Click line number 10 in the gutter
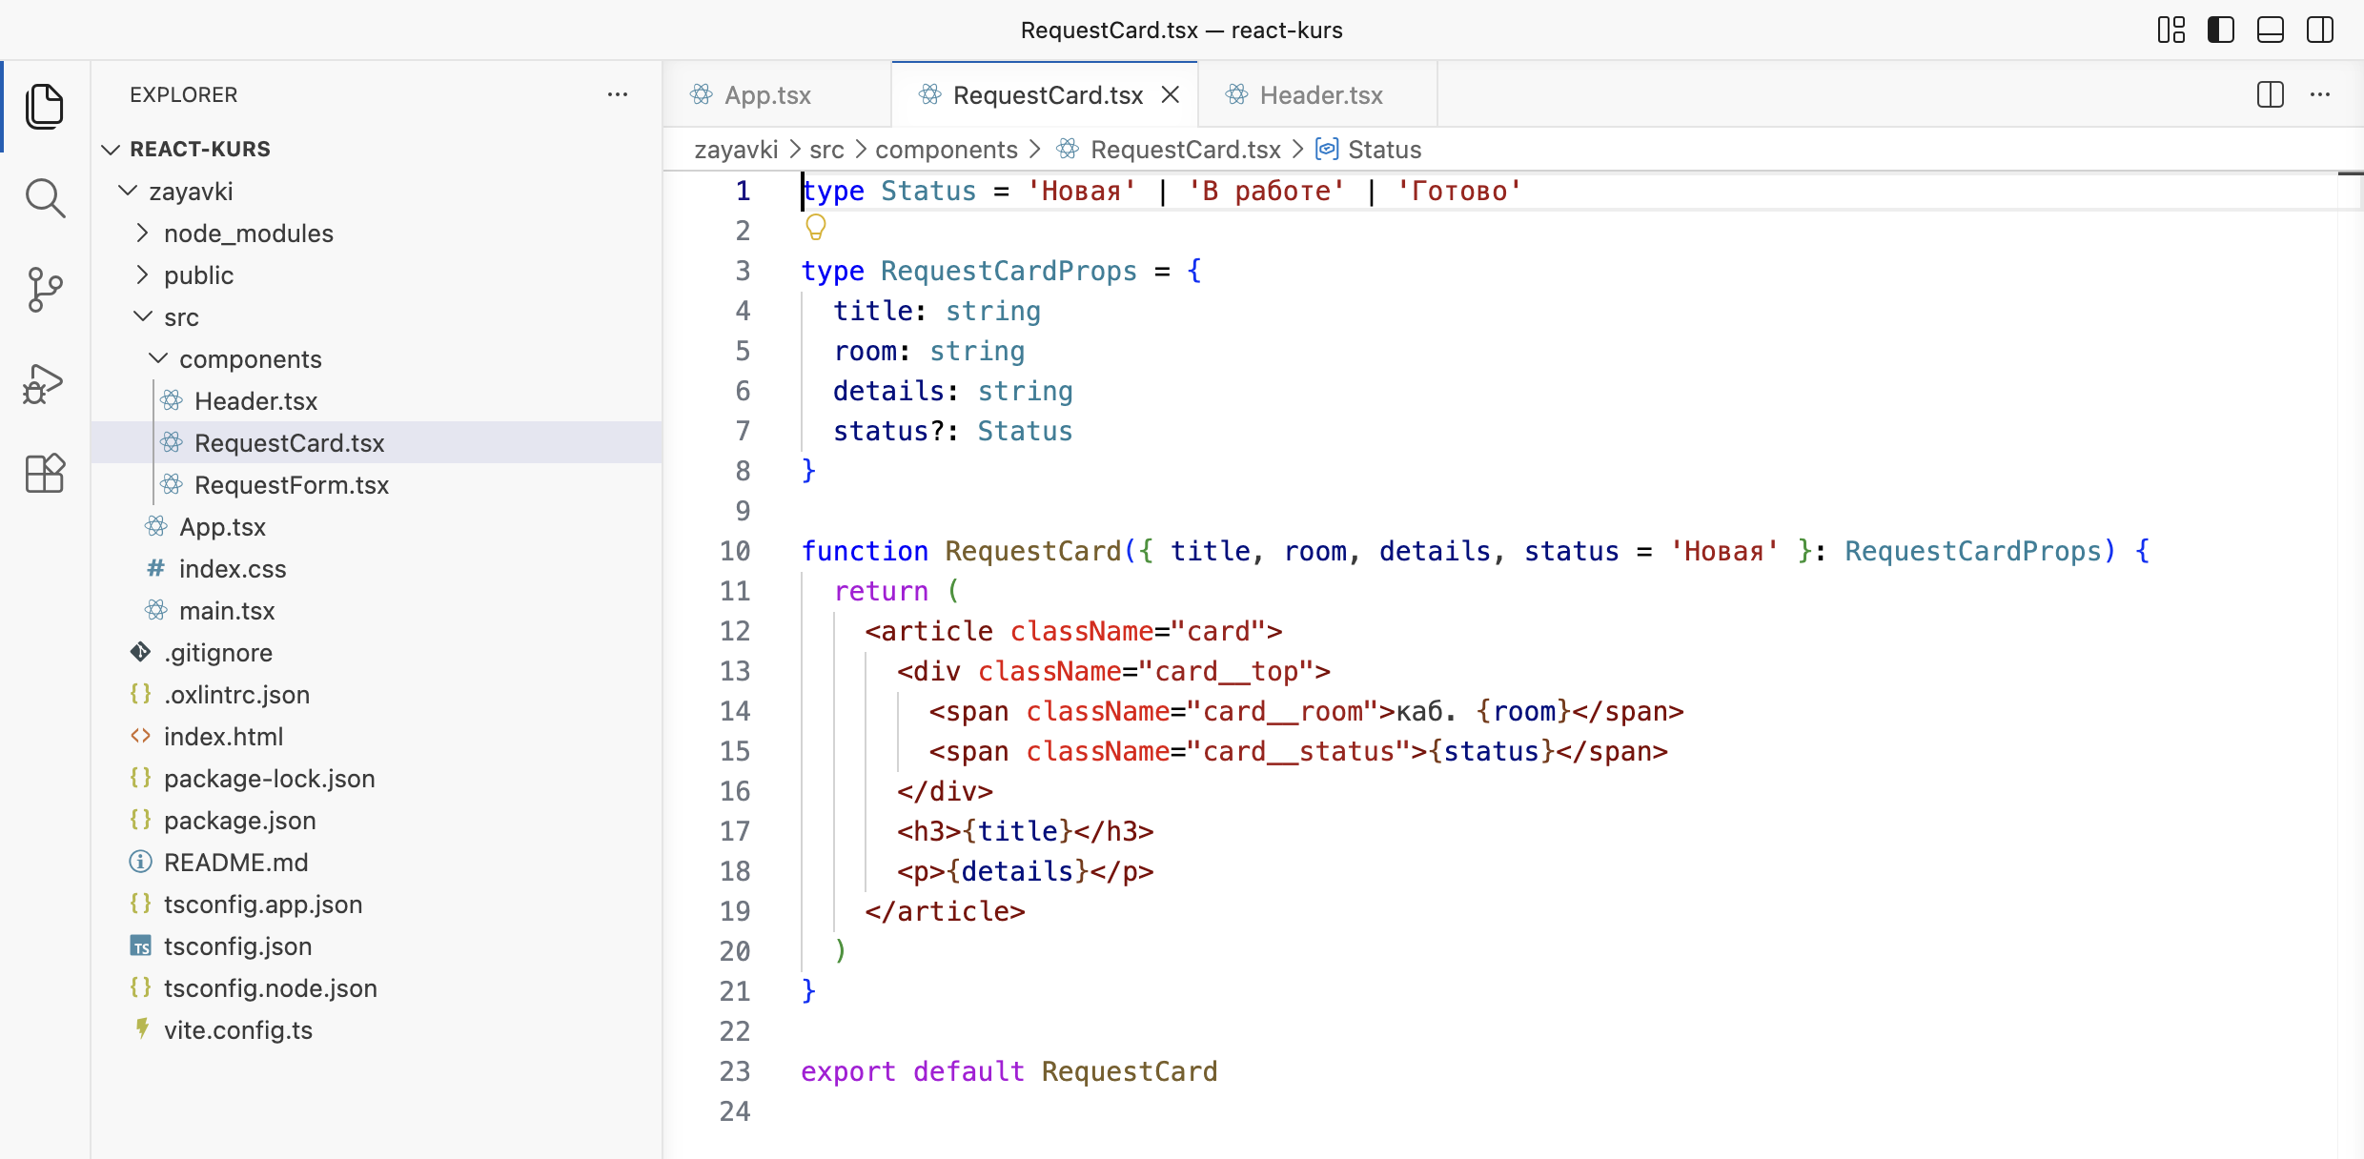This screenshot has width=2364, height=1159. (735, 551)
